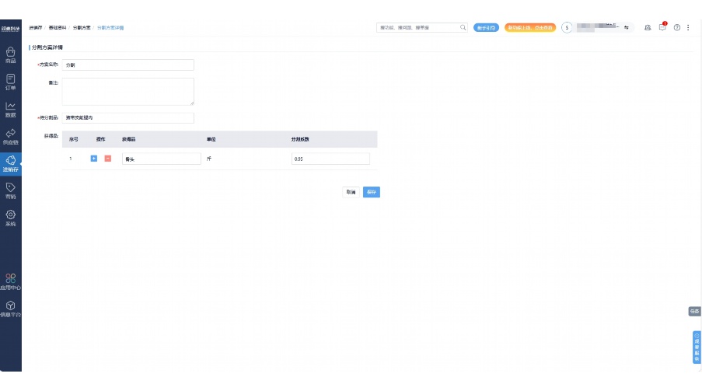The width and height of the screenshot is (702, 391).
Task: Click the help question mark icon
Action: [x=677, y=27]
